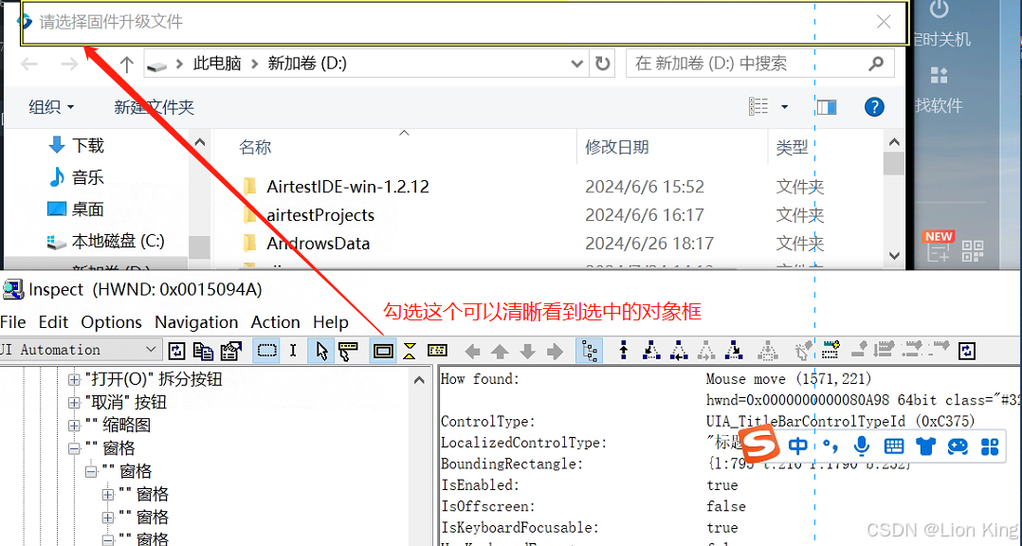Select the "取消" 按钮 tree item
The height and width of the screenshot is (546, 1022).
(x=126, y=402)
